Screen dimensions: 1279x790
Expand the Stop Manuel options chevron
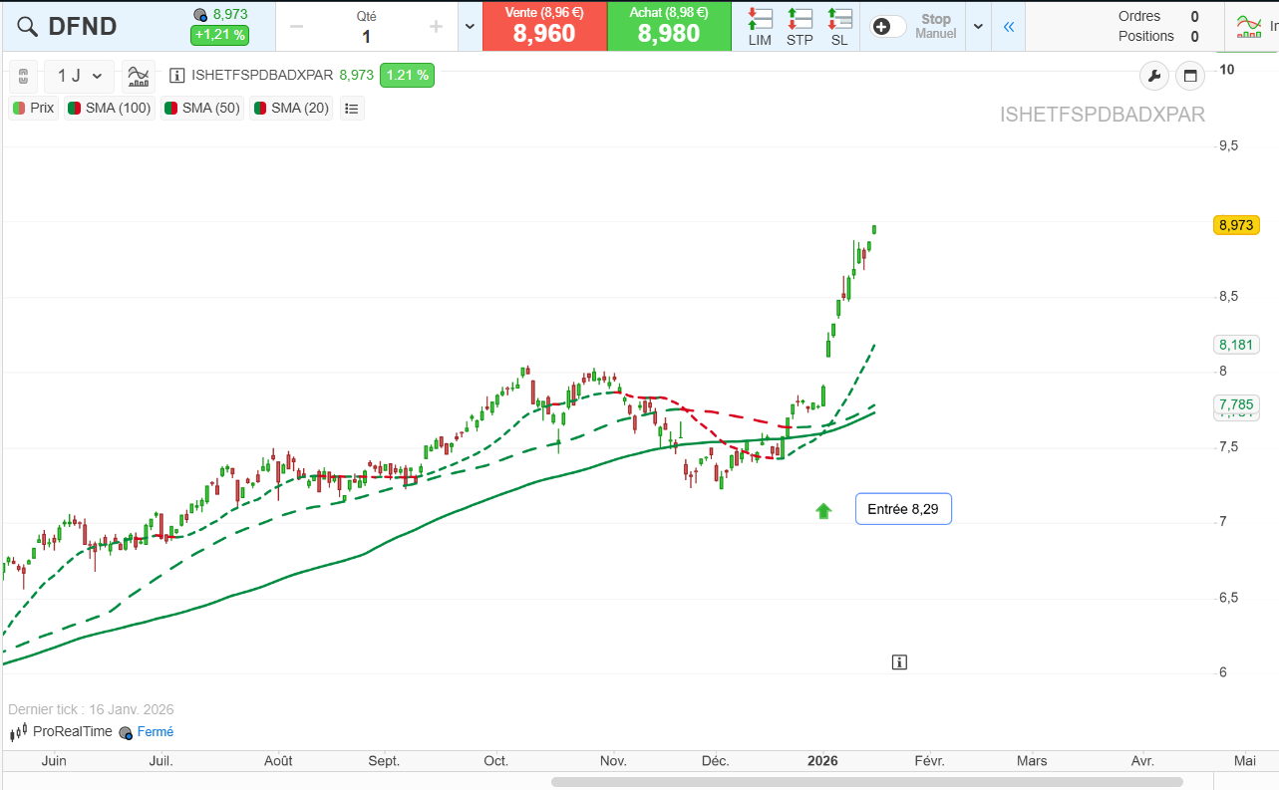(978, 27)
